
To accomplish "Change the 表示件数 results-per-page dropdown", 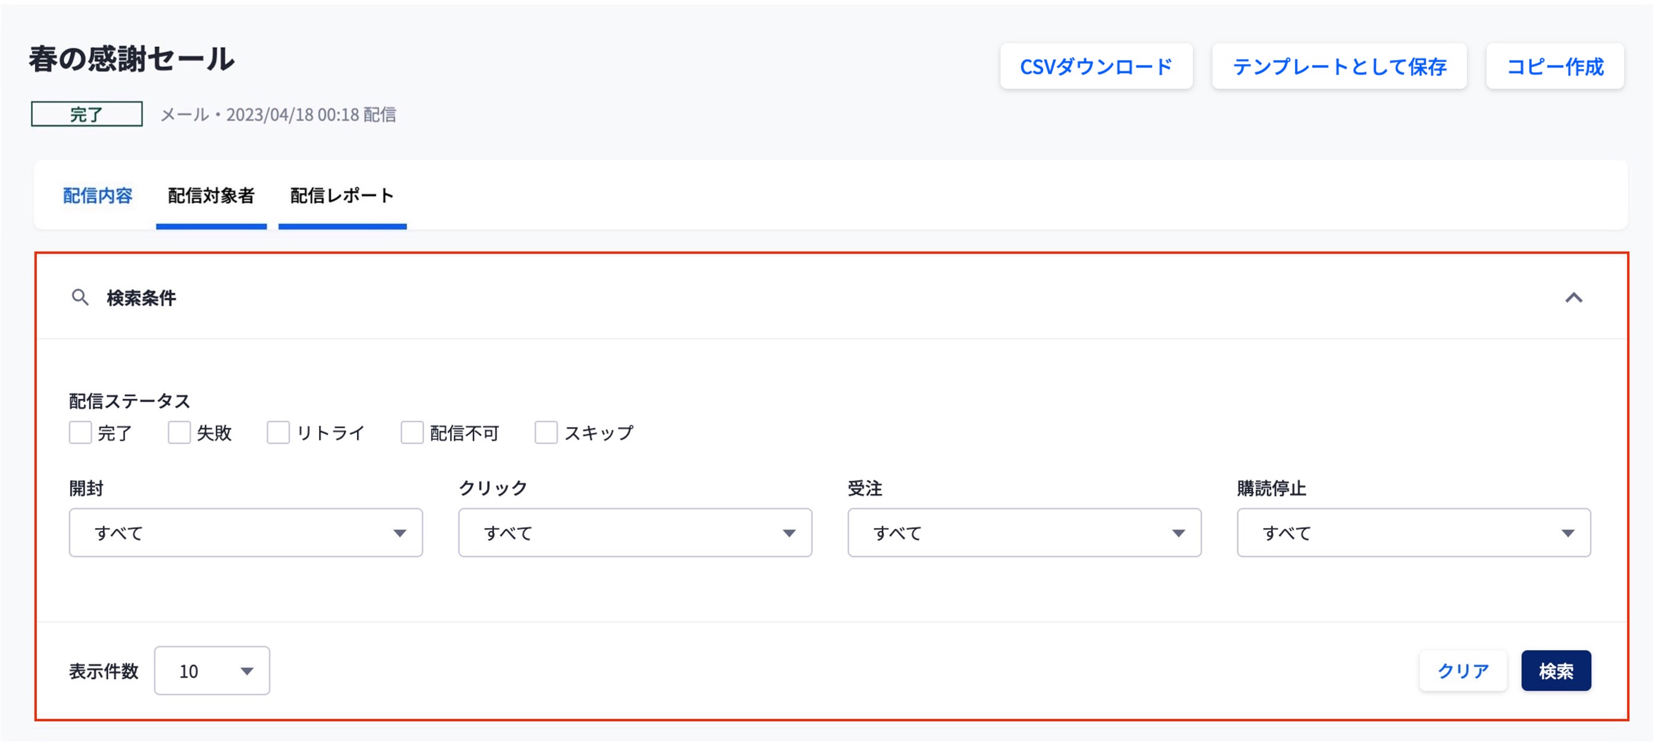I will click(x=211, y=671).
